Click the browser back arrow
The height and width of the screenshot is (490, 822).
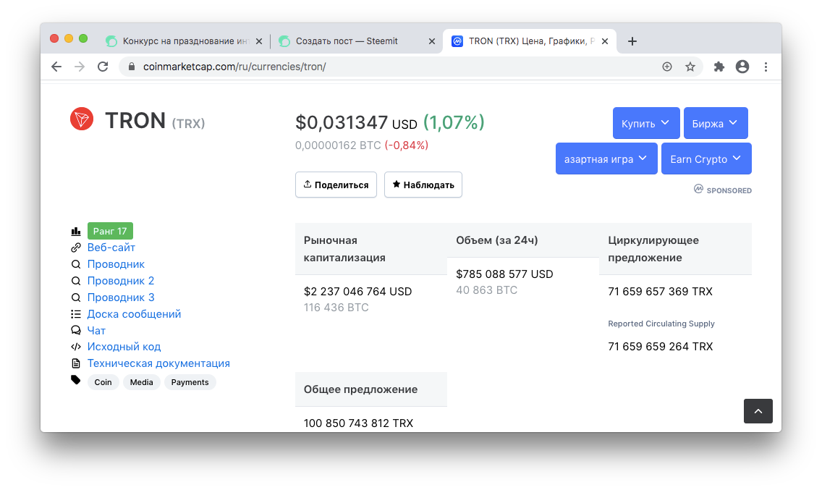click(x=56, y=67)
